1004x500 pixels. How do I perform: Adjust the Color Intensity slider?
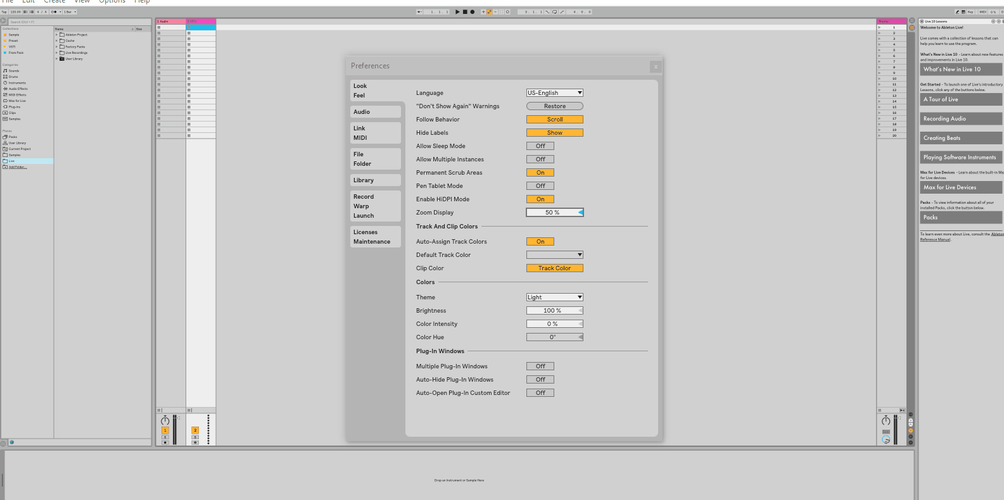click(555, 324)
